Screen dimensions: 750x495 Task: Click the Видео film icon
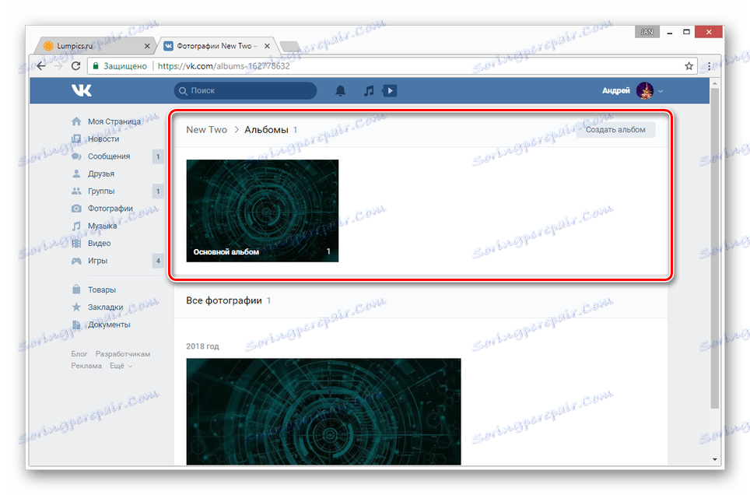pyautogui.click(x=76, y=243)
